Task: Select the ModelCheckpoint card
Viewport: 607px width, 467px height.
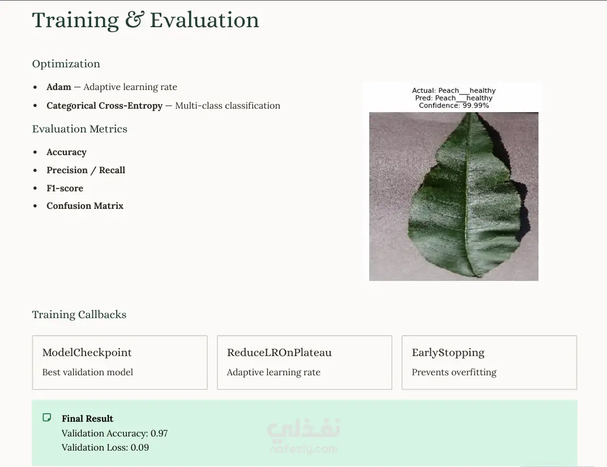Action: [119, 362]
